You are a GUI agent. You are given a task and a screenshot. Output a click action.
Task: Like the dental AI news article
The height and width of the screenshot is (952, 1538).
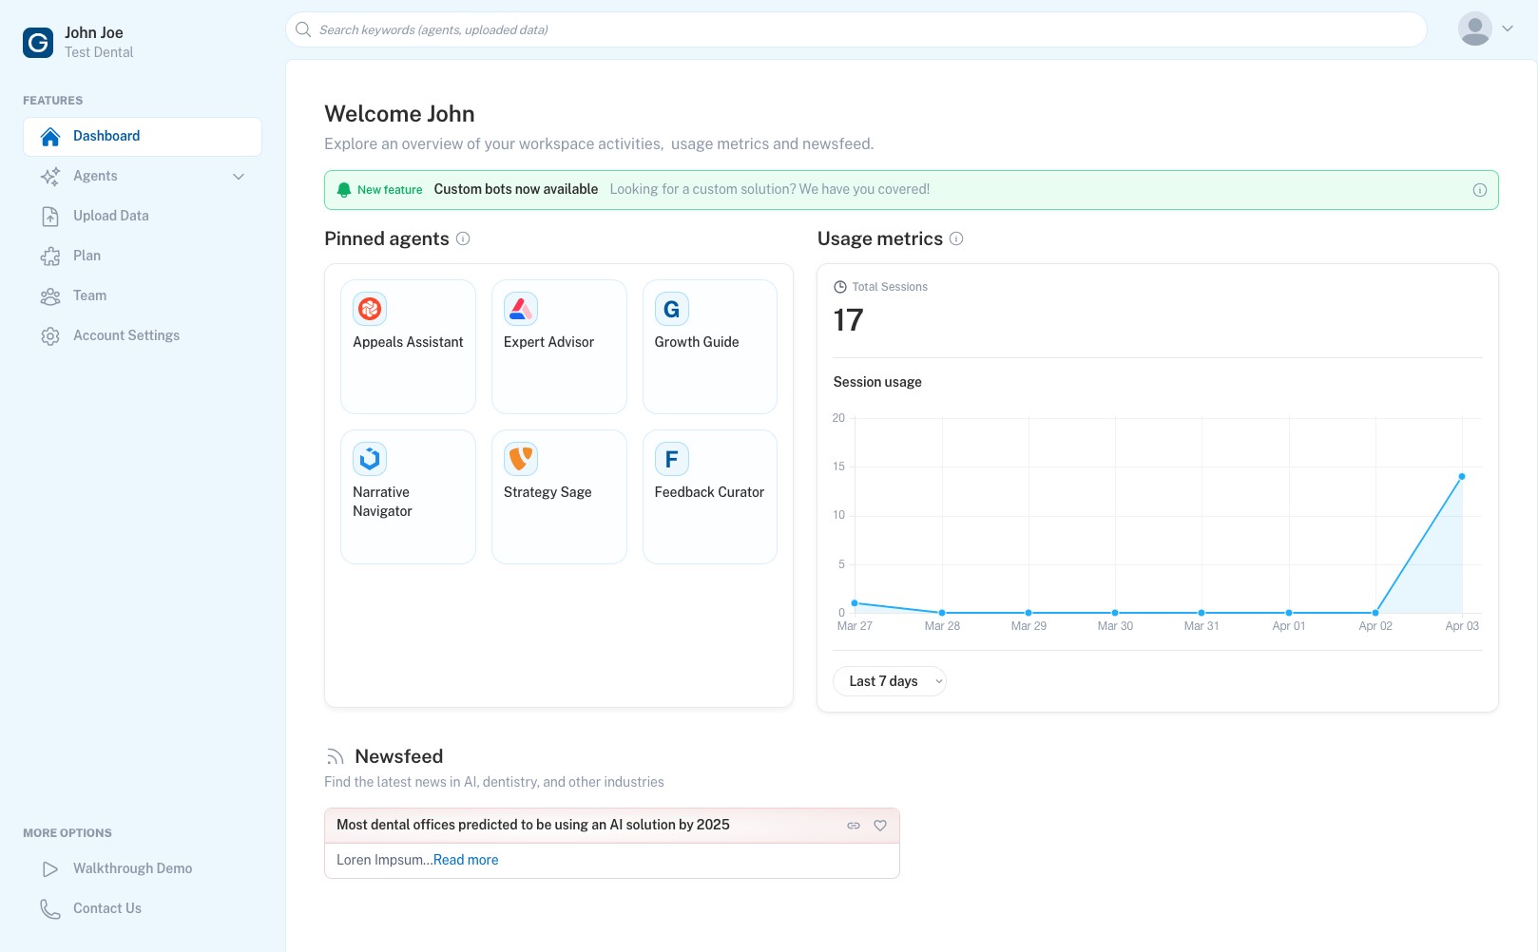[880, 826]
